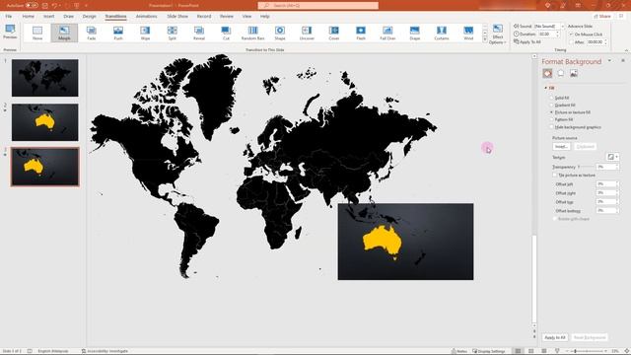Enable the After advance checkbox
631x355 pixels.
[571, 41]
